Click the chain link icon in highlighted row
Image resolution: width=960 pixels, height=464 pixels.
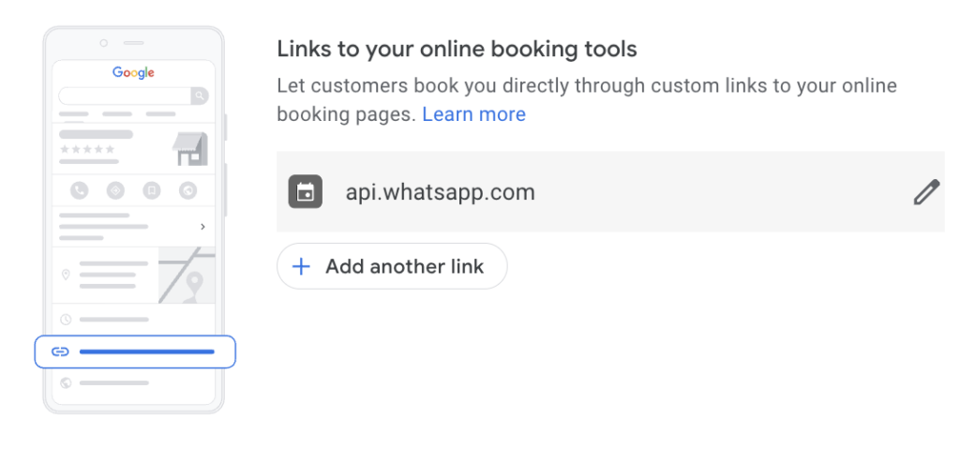pyautogui.click(x=60, y=352)
